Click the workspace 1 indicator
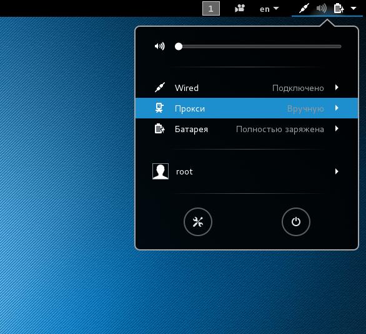 click(211, 9)
